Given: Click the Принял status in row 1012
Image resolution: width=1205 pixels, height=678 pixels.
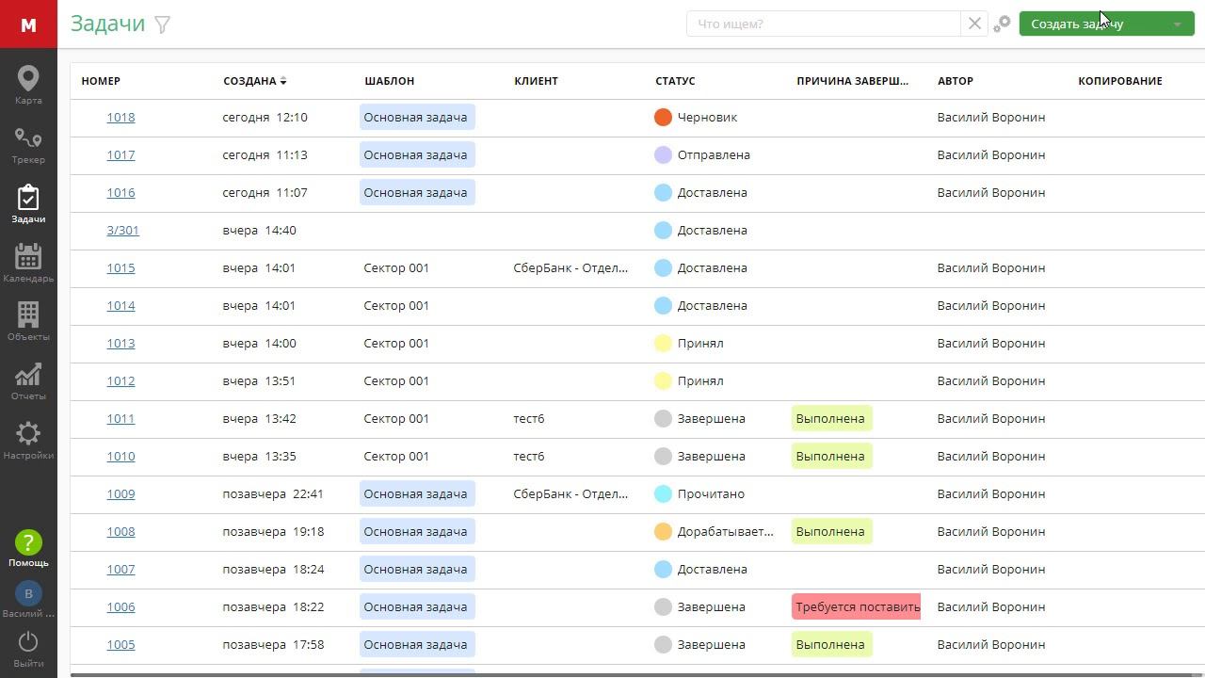Looking at the screenshot, I should tap(700, 381).
